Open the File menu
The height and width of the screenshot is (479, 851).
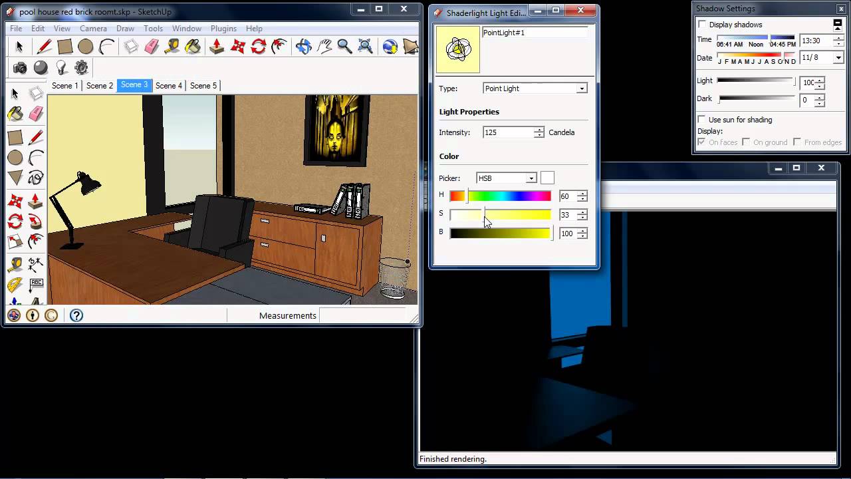(x=16, y=29)
